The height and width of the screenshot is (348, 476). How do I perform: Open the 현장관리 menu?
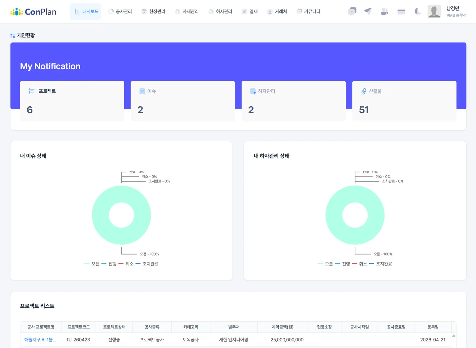(x=153, y=12)
